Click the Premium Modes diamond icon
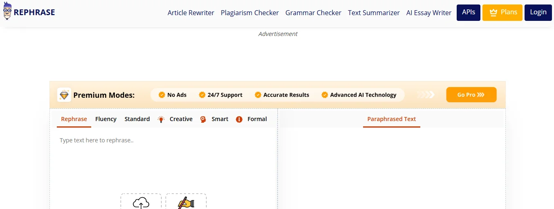The height and width of the screenshot is (209, 554). tap(64, 95)
